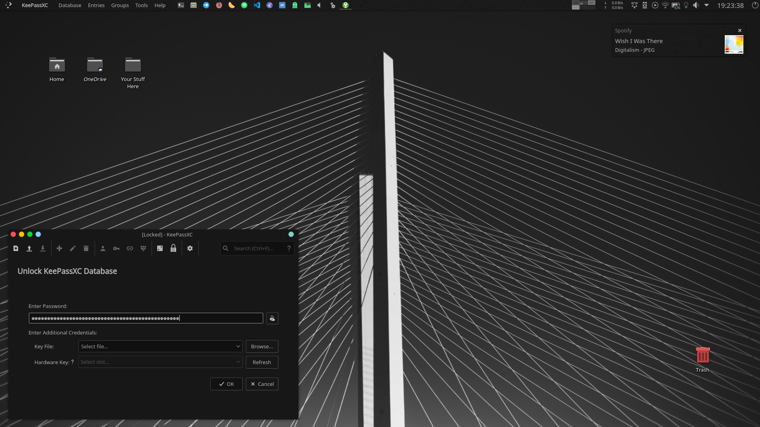The height and width of the screenshot is (427, 760).
Task: Dismiss the Spotify notification
Action: (739, 30)
